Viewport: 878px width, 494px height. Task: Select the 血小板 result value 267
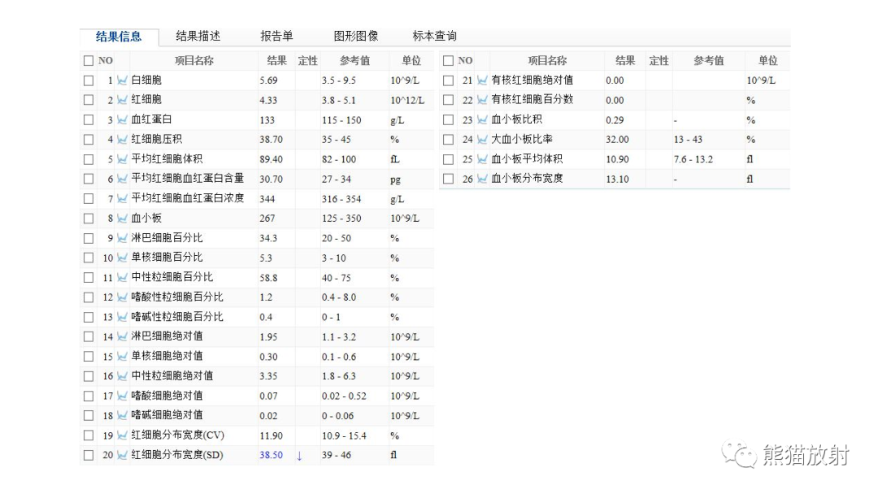coord(267,219)
